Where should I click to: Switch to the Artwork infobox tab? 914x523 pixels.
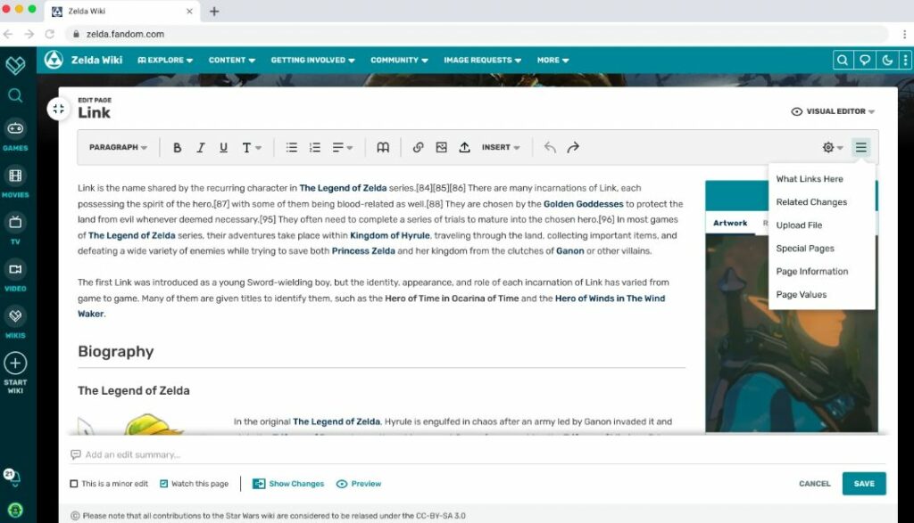click(730, 224)
